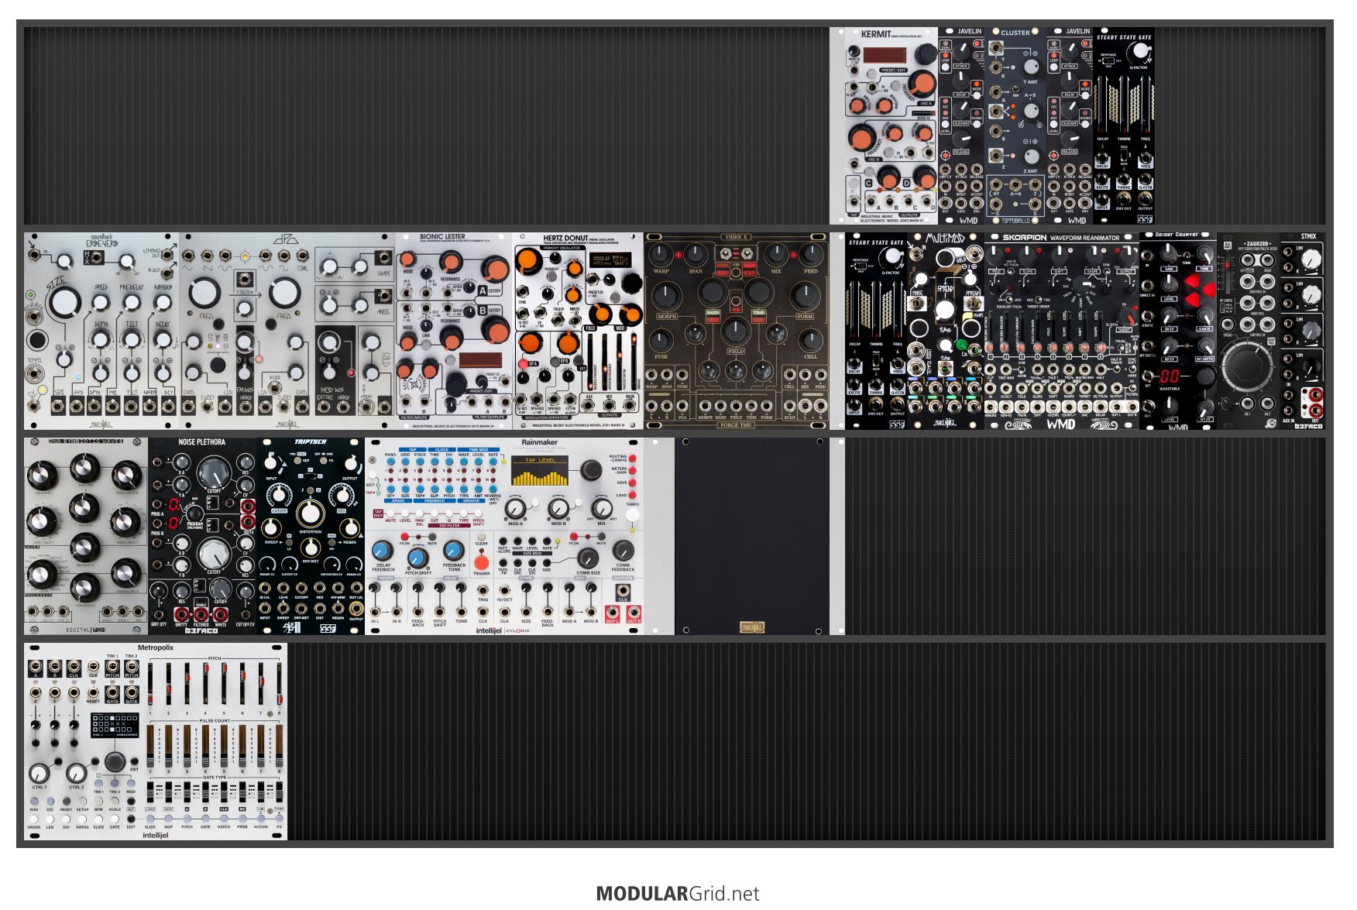The image size is (1357, 910).
Task: Click the ROUTING CONFIG button on Rainmaker
Action: click(x=633, y=458)
